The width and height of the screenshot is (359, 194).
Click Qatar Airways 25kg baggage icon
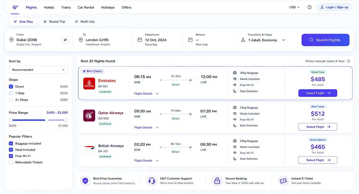tap(235, 108)
